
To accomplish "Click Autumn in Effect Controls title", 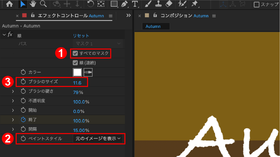I will point(96,16).
